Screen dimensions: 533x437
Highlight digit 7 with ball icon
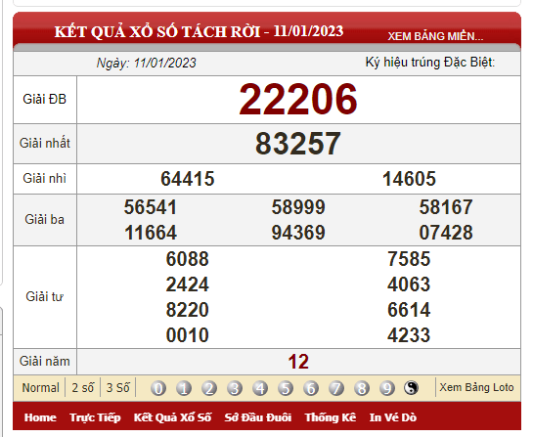point(336,388)
